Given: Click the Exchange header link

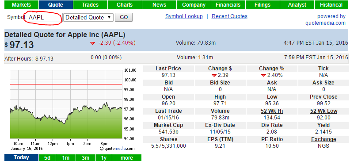Looking at the screenshot, I should 324,139.
